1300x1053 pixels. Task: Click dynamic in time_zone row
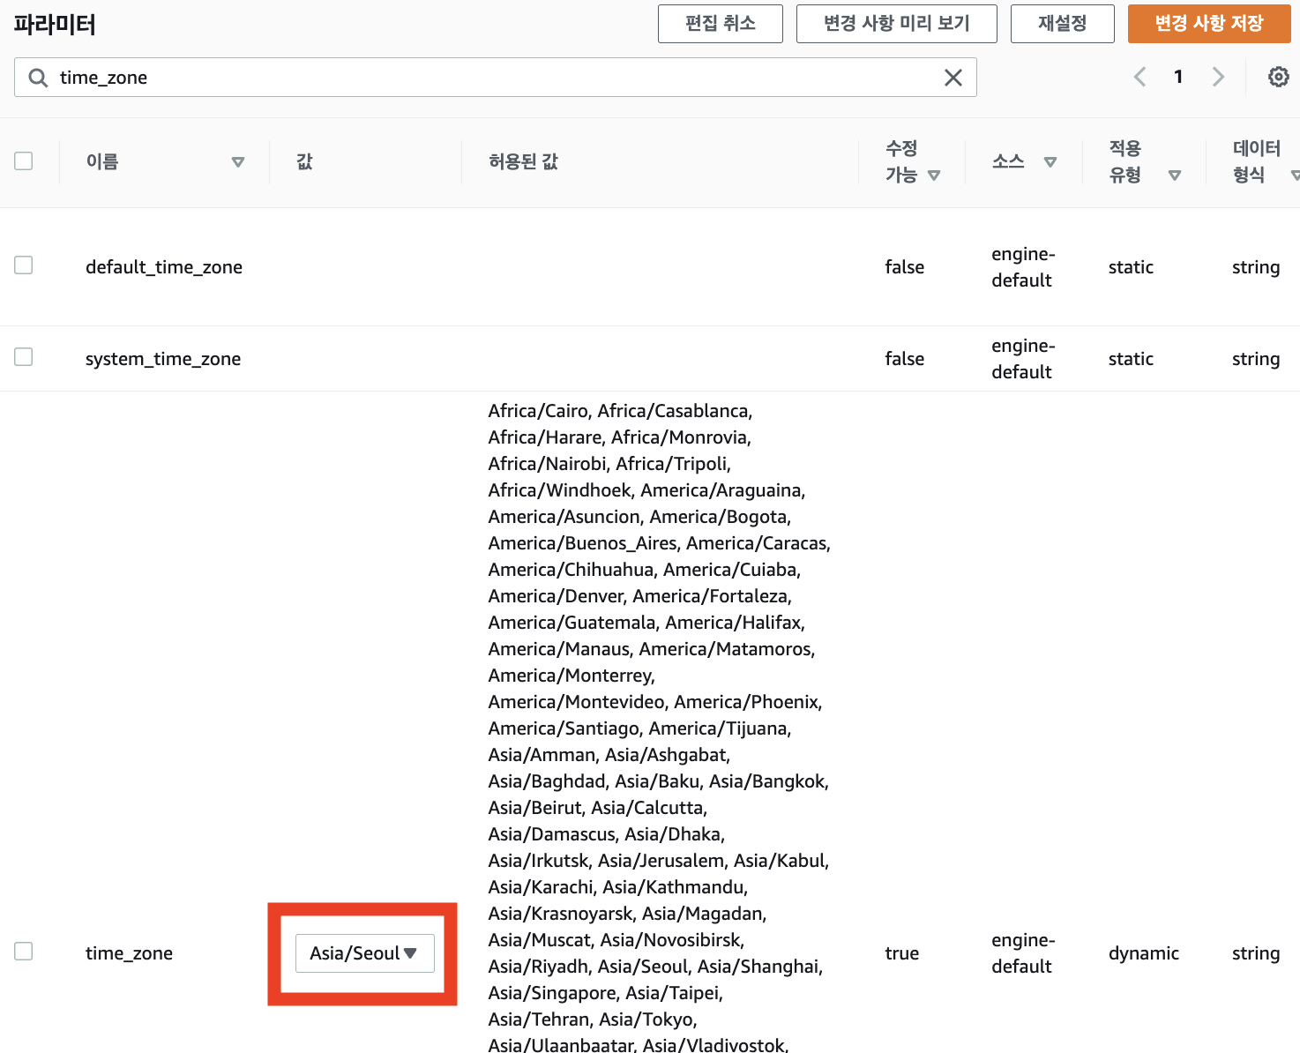point(1144,953)
